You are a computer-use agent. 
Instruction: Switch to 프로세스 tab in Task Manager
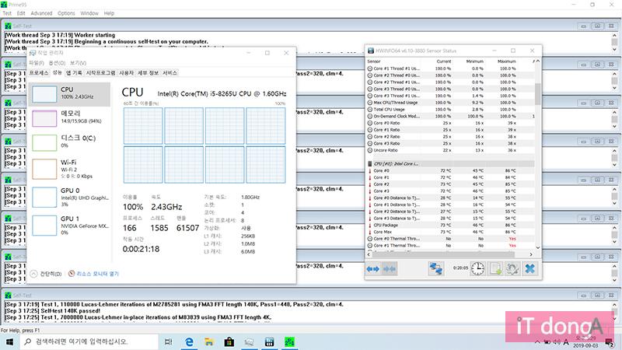pyautogui.click(x=39, y=72)
